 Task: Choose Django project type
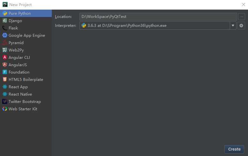point(26,20)
